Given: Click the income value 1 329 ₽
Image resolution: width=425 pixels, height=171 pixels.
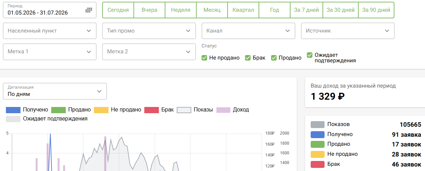Looking at the screenshot, I should tap(328, 97).
